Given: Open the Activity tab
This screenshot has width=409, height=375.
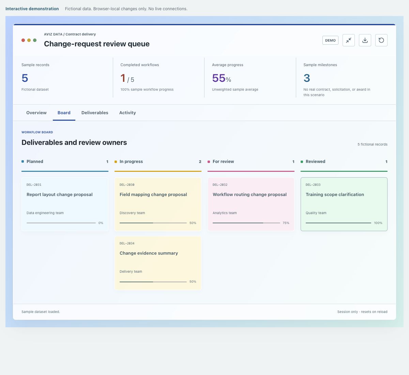Looking at the screenshot, I should [127, 113].
